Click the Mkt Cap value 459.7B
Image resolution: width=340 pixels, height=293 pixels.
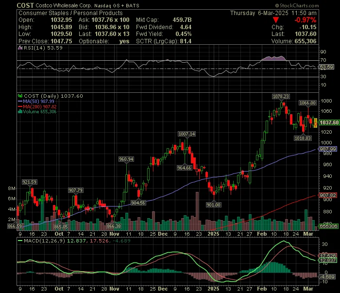182,20
